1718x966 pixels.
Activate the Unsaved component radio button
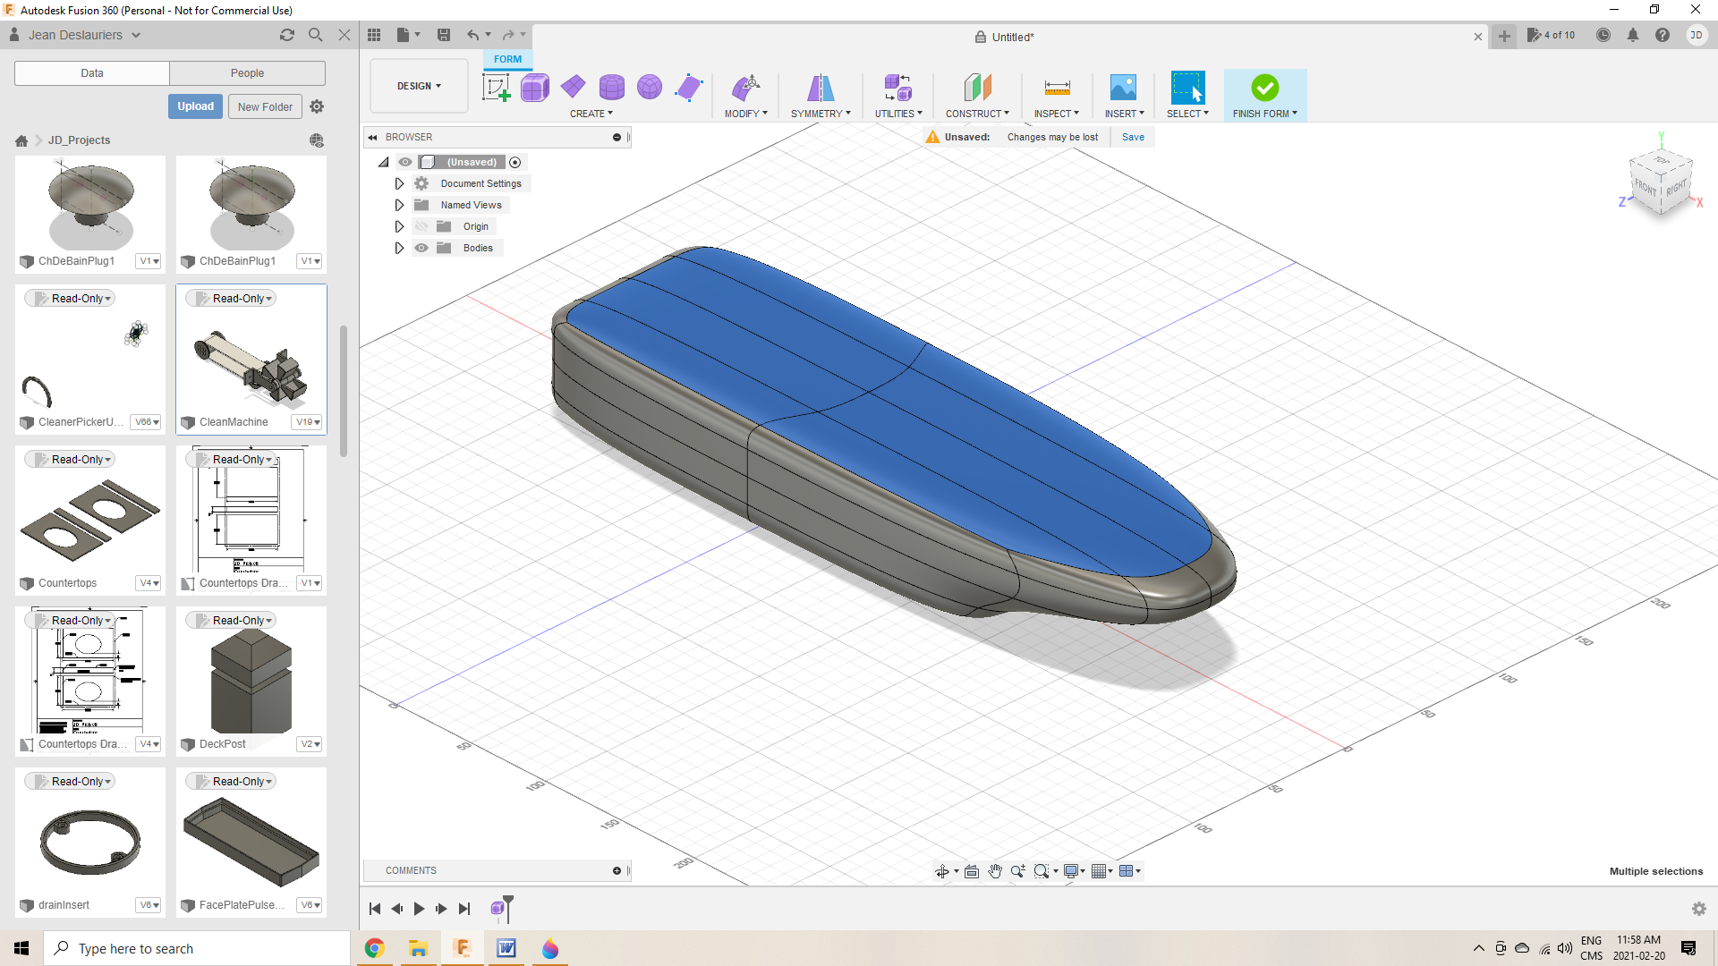(x=515, y=162)
